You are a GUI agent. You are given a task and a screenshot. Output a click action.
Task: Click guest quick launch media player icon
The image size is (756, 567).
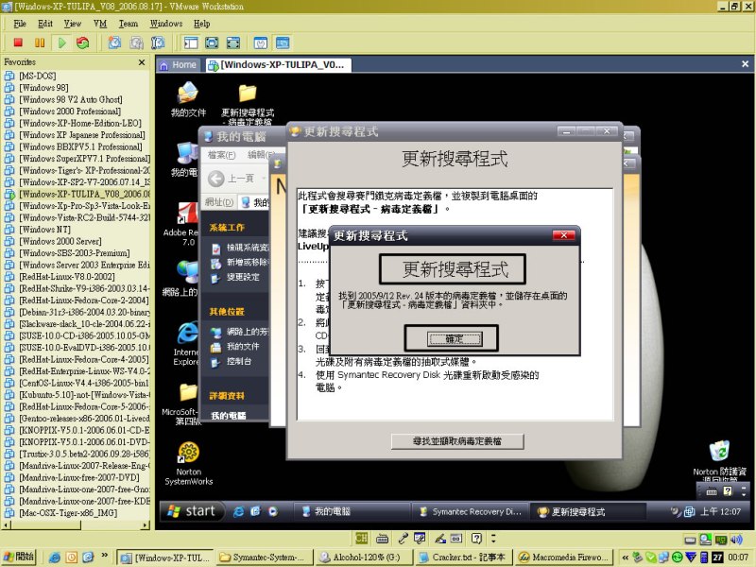tap(273, 511)
